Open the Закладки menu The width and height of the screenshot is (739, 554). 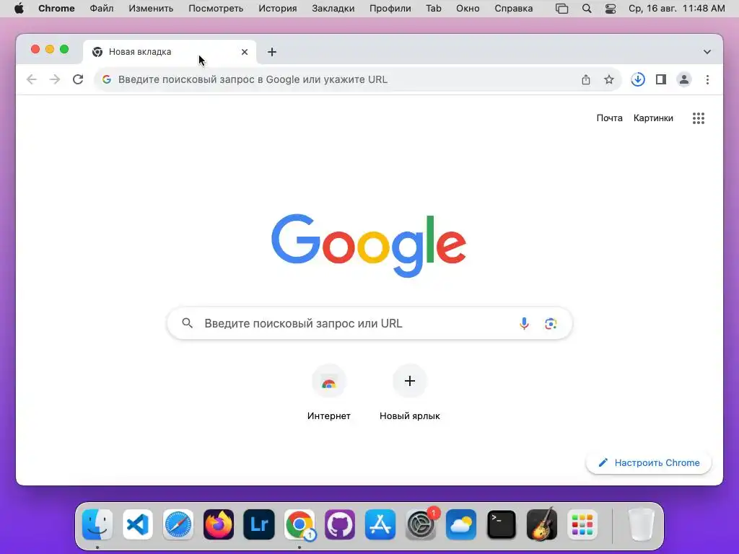pyautogui.click(x=333, y=9)
